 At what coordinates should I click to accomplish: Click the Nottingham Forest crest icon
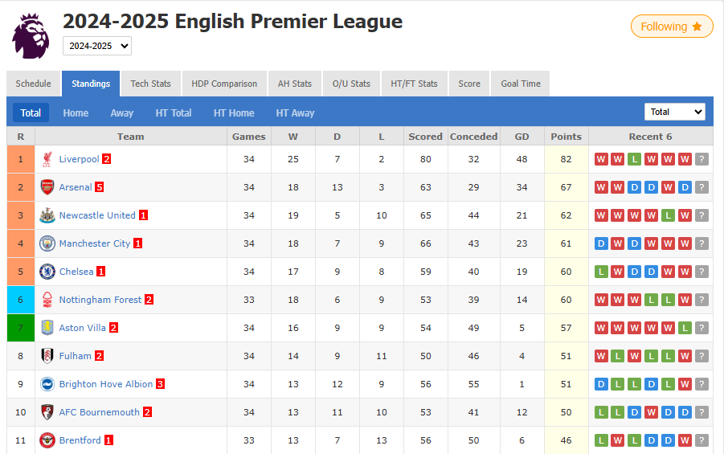[x=47, y=300]
